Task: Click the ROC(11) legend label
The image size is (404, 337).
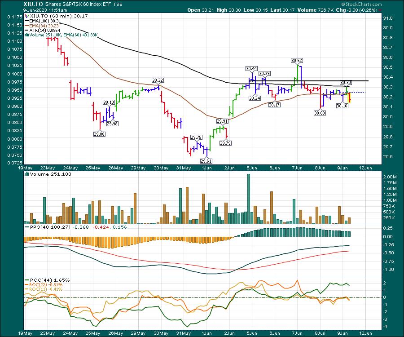Action: coord(45,289)
